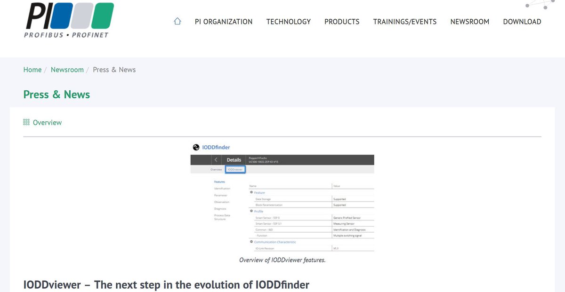The image size is (565, 292).
Task: Open the TRAININGS/EVENTS menu
Action: pos(405,22)
